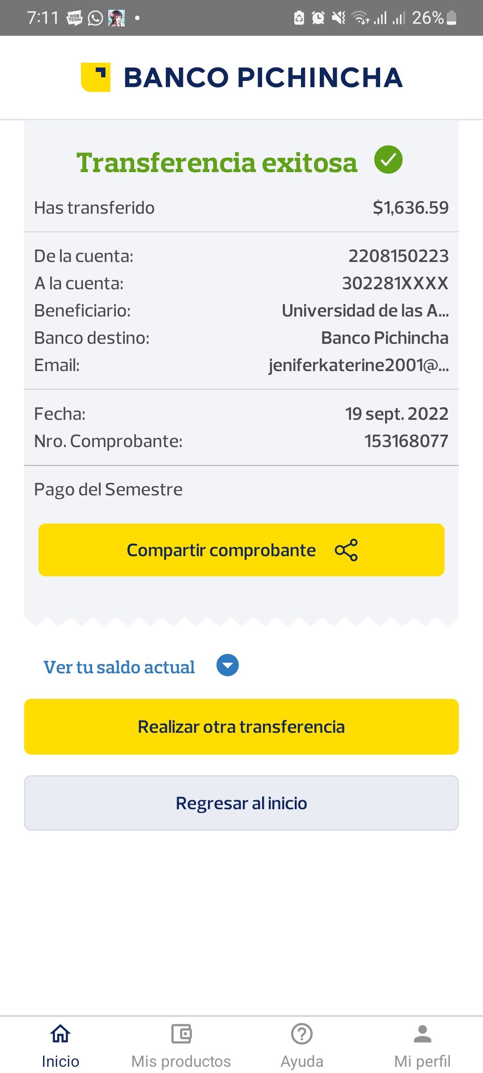Tap the truncated email jeniferkaterine2001@...
Image resolution: width=483 pixels, height=1073 pixels.
(358, 365)
